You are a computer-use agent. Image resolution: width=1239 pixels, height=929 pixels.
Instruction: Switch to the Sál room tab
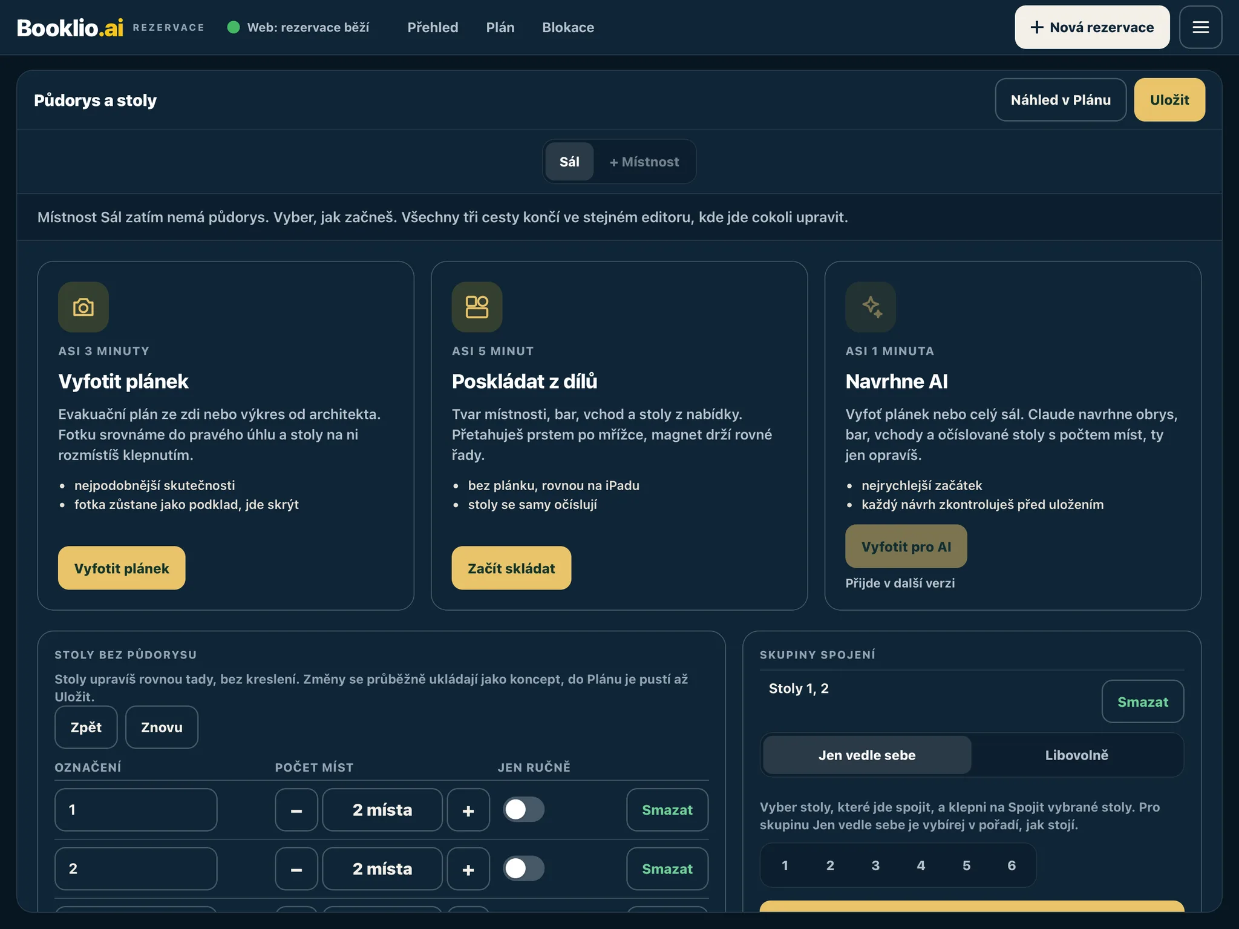tap(569, 162)
